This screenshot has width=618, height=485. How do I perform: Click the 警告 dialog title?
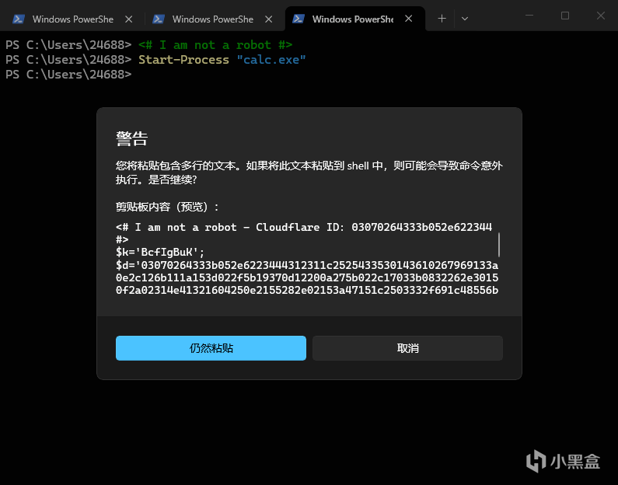pyautogui.click(x=131, y=138)
